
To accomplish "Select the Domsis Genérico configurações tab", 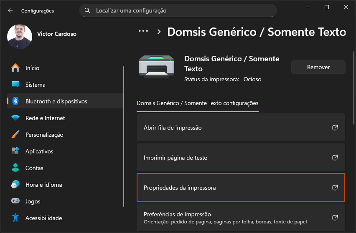I will tap(197, 103).
